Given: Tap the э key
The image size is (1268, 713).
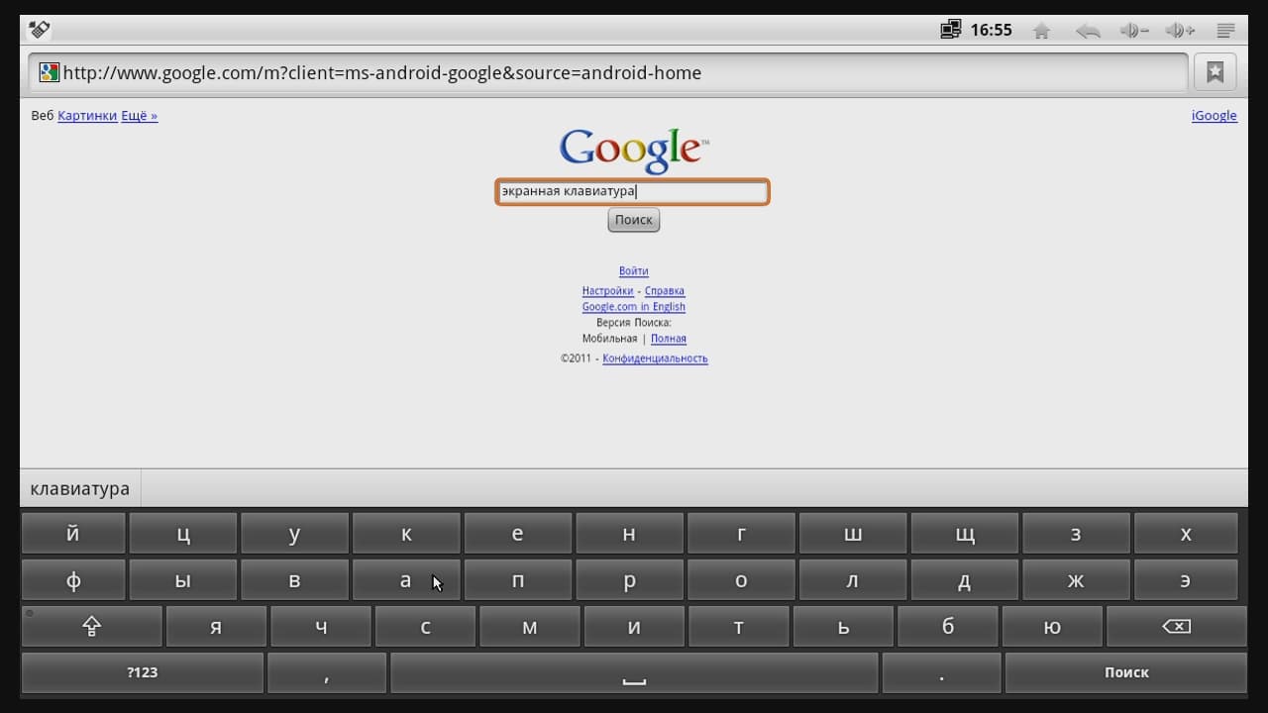Looking at the screenshot, I should (1186, 580).
